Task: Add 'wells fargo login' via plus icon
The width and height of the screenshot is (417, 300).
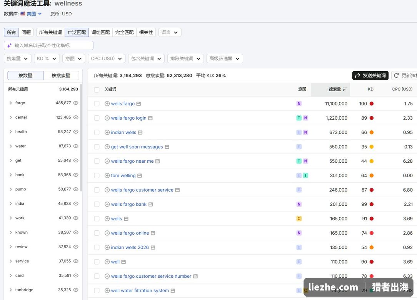Action: pos(107,118)
